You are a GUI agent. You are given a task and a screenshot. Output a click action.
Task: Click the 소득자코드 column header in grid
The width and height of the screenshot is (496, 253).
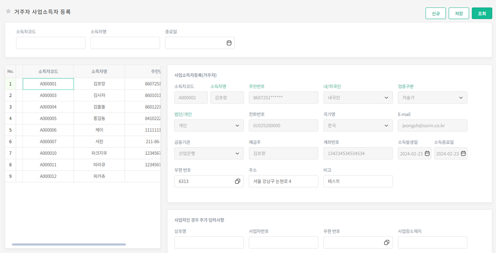(x=48, y=71)
